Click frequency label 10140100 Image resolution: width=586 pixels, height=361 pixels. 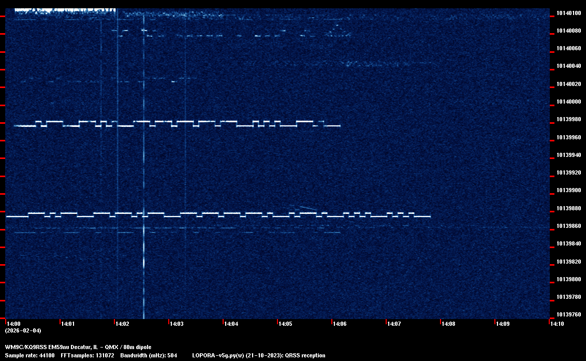[569, 13]
